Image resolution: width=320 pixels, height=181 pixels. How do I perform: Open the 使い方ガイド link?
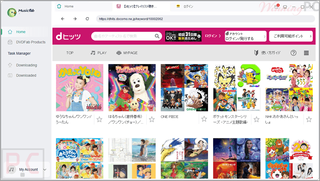(267, 53)
